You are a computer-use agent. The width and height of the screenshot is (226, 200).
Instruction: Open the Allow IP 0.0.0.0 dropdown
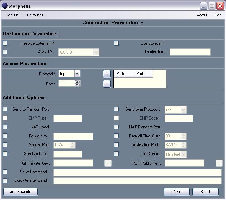(96, 52)
